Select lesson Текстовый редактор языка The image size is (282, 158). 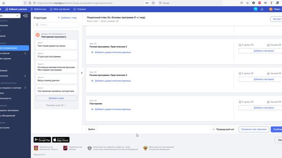pos(56,44)
